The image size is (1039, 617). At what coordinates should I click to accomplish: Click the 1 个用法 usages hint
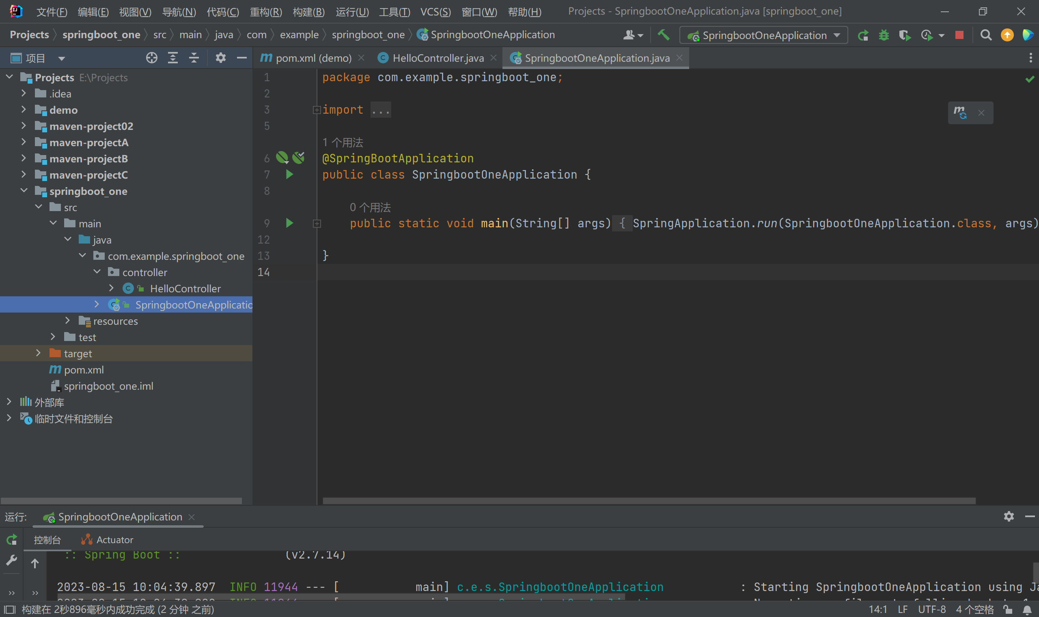click(x=343, y=142)
